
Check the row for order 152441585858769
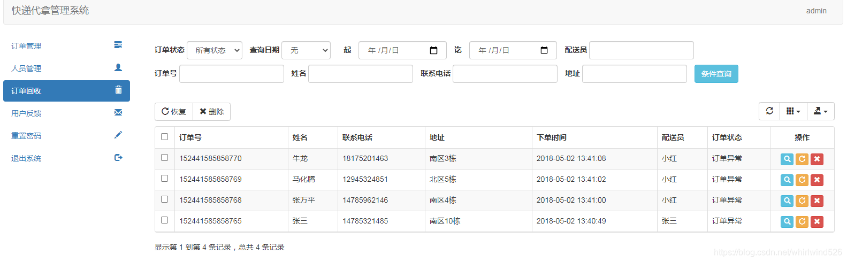pyautogui.click(x=164, y=179)
